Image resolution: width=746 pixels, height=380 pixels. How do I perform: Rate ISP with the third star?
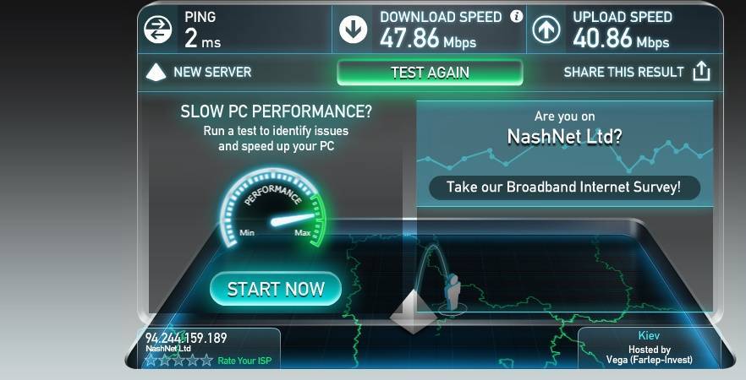179,360
